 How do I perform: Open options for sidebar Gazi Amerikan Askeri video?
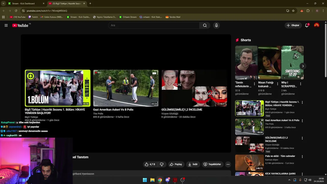302,121
